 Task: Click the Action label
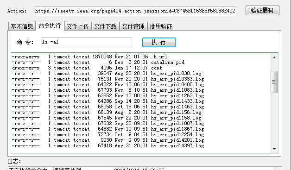(17, 11)
